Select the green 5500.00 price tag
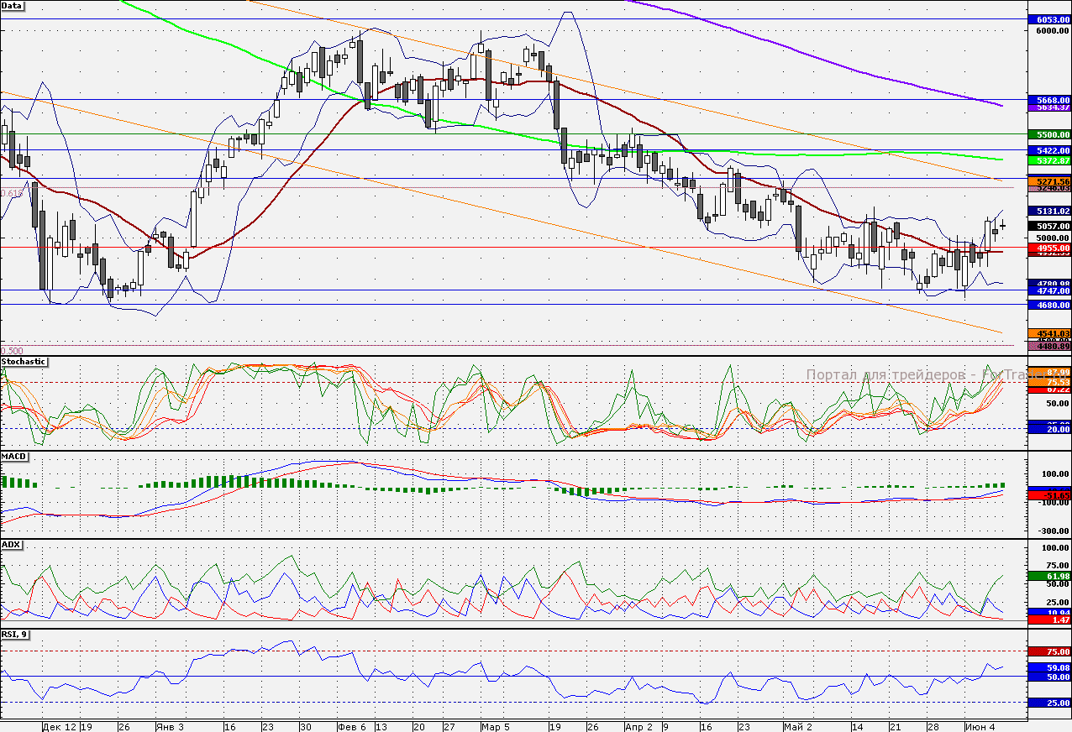The image size is (1072, 732). 1049,134
